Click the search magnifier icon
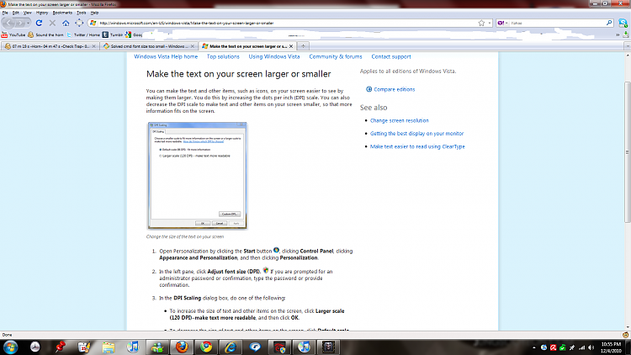Image resolution: width=631 pixels, height=355 pixels. tap(609, 23)
